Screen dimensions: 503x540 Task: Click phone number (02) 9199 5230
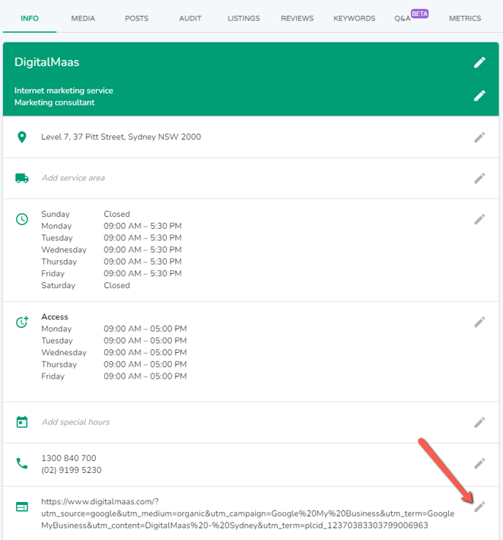tap(72, 470)
